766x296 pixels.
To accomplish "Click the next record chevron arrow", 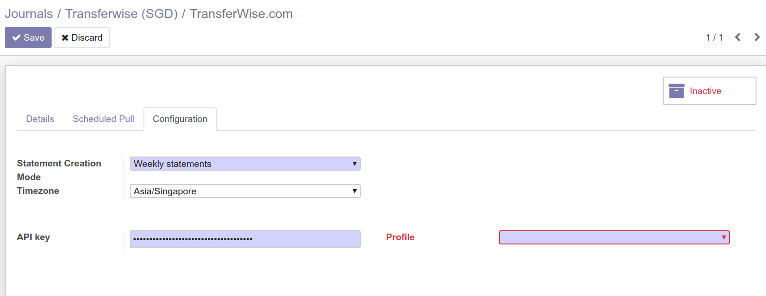I will [x=756, y=37].
